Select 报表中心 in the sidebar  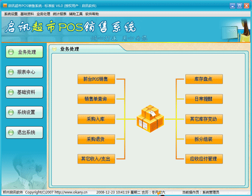pos(25,72)
